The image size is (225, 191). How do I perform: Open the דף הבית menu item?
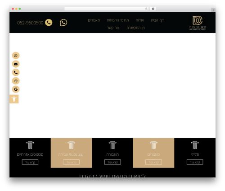click(157, 20)
